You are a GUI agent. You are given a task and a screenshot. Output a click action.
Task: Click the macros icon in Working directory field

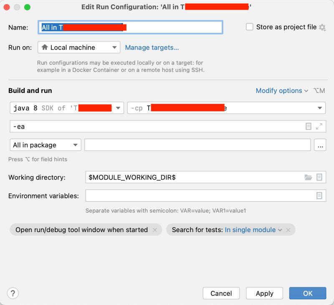coord(319,177)
